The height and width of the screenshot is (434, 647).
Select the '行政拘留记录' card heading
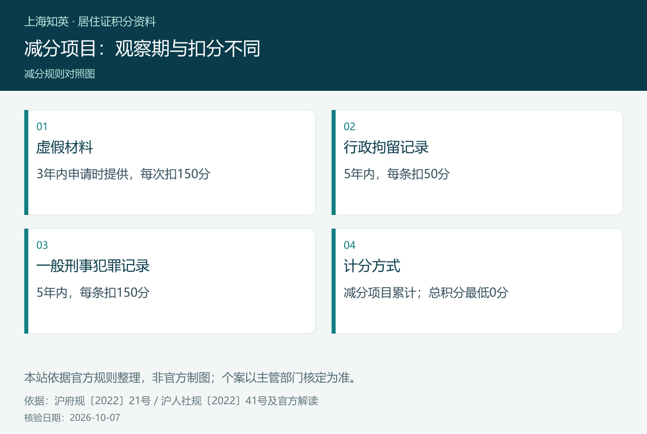[386, 148]
